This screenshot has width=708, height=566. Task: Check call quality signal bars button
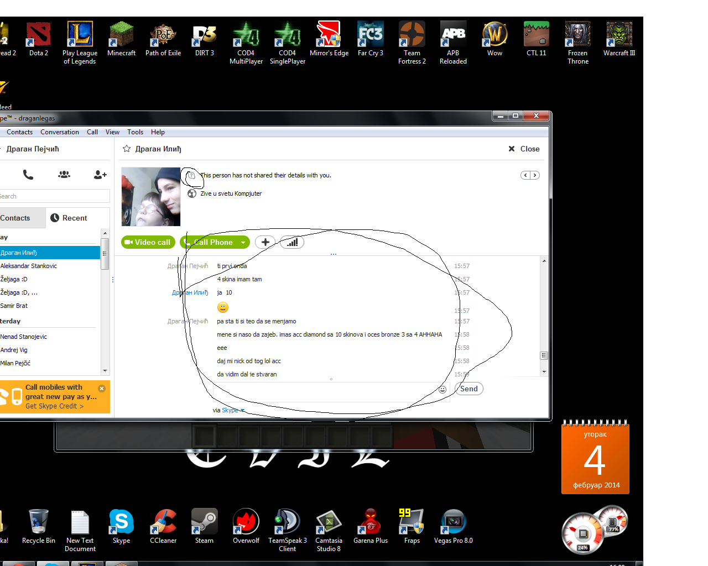[292, 242]
